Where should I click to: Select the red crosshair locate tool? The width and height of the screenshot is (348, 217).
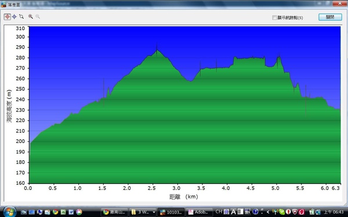(x=8, y=17)
